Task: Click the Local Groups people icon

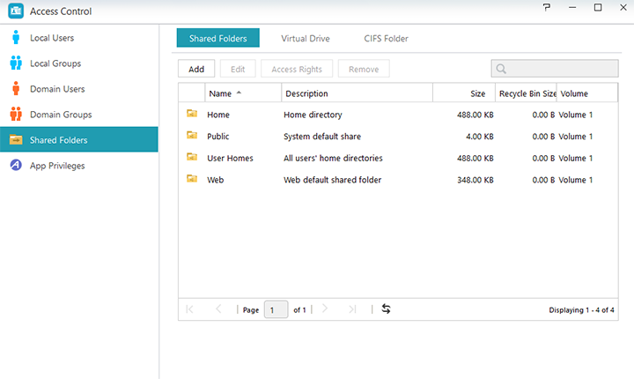Action: coord(16,63)
